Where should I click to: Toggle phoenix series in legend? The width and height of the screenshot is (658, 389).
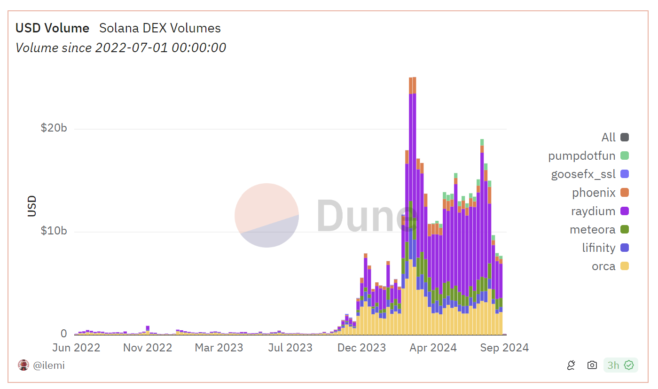coord(600,193)
